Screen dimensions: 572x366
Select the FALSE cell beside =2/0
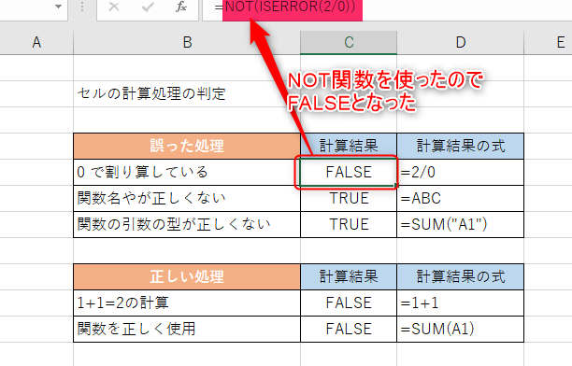pyautogui.click(x=349, y=172)
